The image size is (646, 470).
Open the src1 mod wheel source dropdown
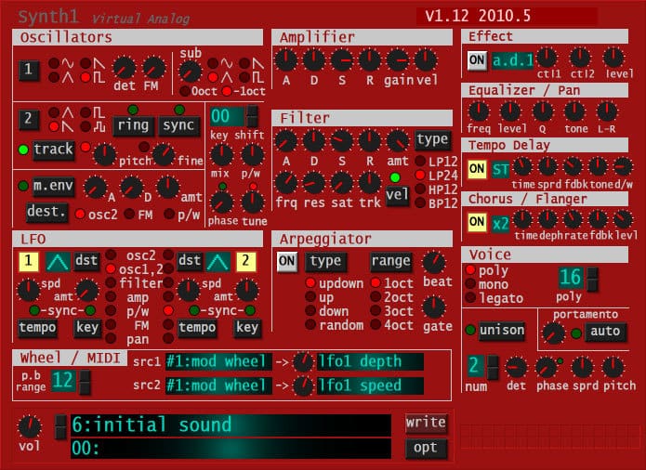(218, 361)
